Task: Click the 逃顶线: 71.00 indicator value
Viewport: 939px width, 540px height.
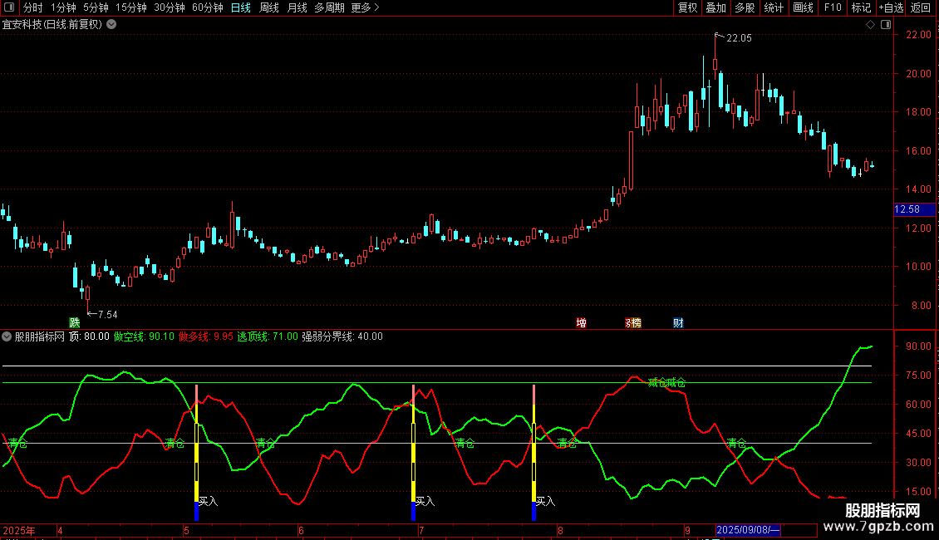Action: (x=268, y=336)
